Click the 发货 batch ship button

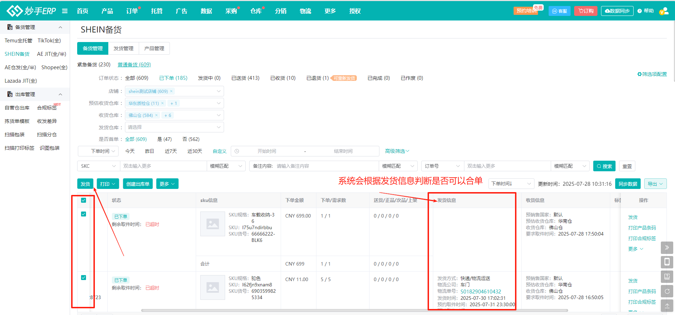[x=85, y=184]
